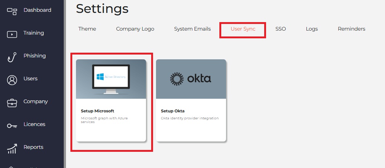Click the Active Directory monitor image
385x168 pixels.
pos(111,79)
